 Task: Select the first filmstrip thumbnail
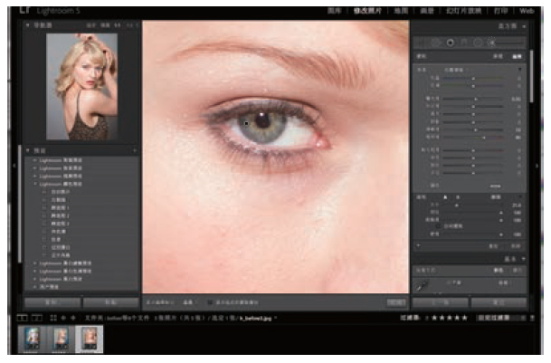32,339
